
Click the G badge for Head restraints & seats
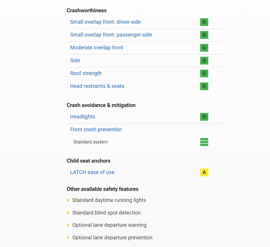204,86
